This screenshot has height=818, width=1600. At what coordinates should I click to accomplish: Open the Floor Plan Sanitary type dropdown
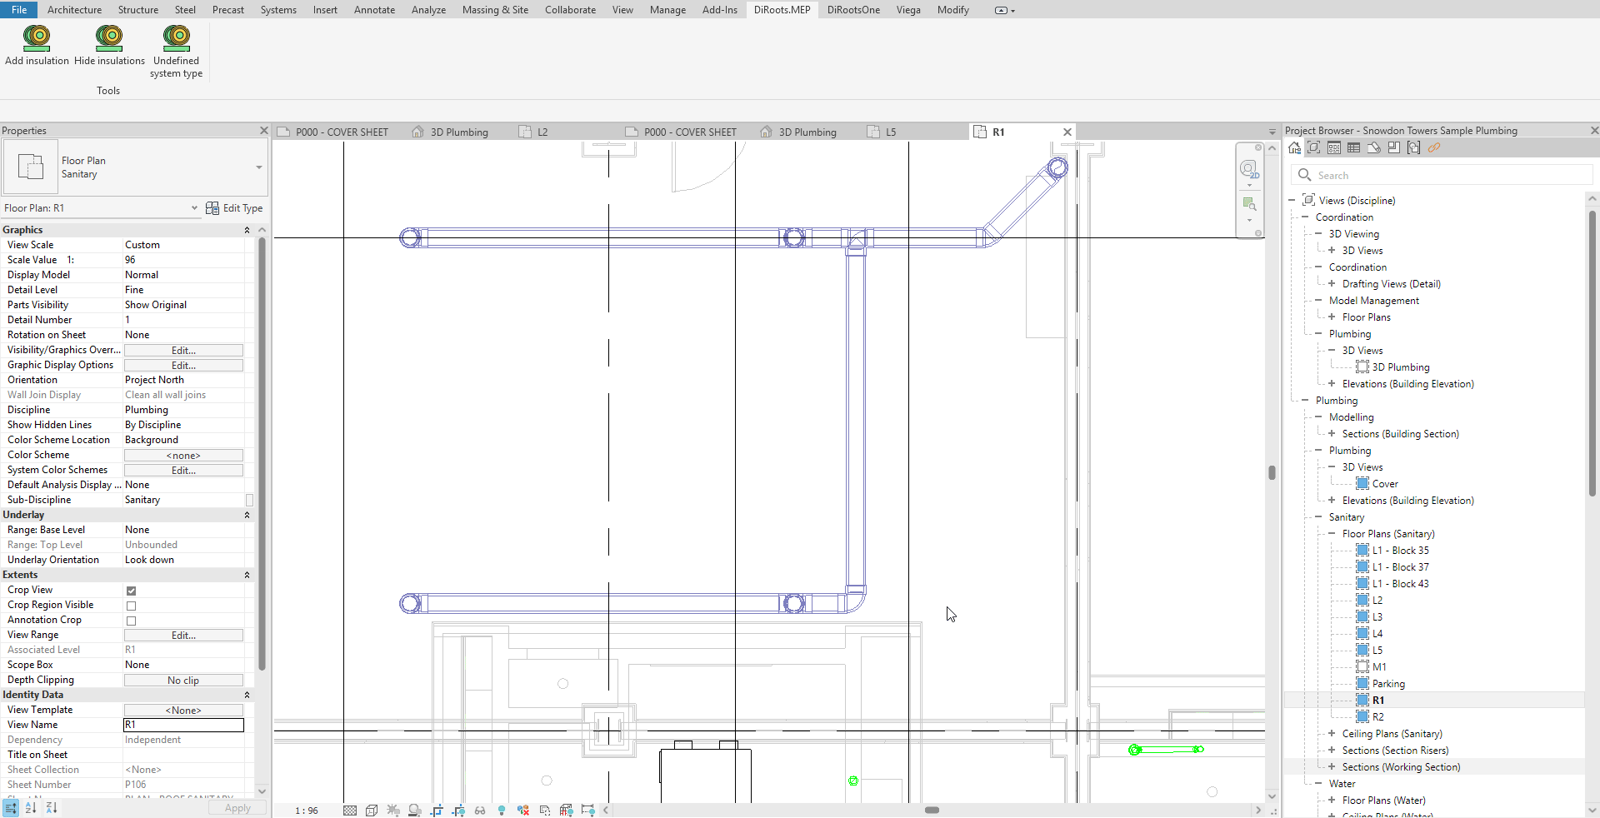click(258, 167)
